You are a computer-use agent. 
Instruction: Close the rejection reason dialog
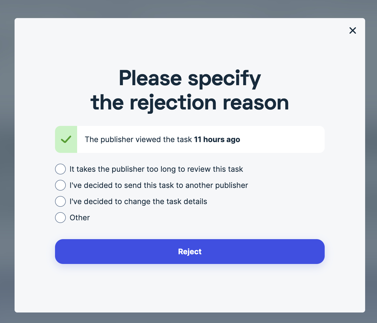352,30
